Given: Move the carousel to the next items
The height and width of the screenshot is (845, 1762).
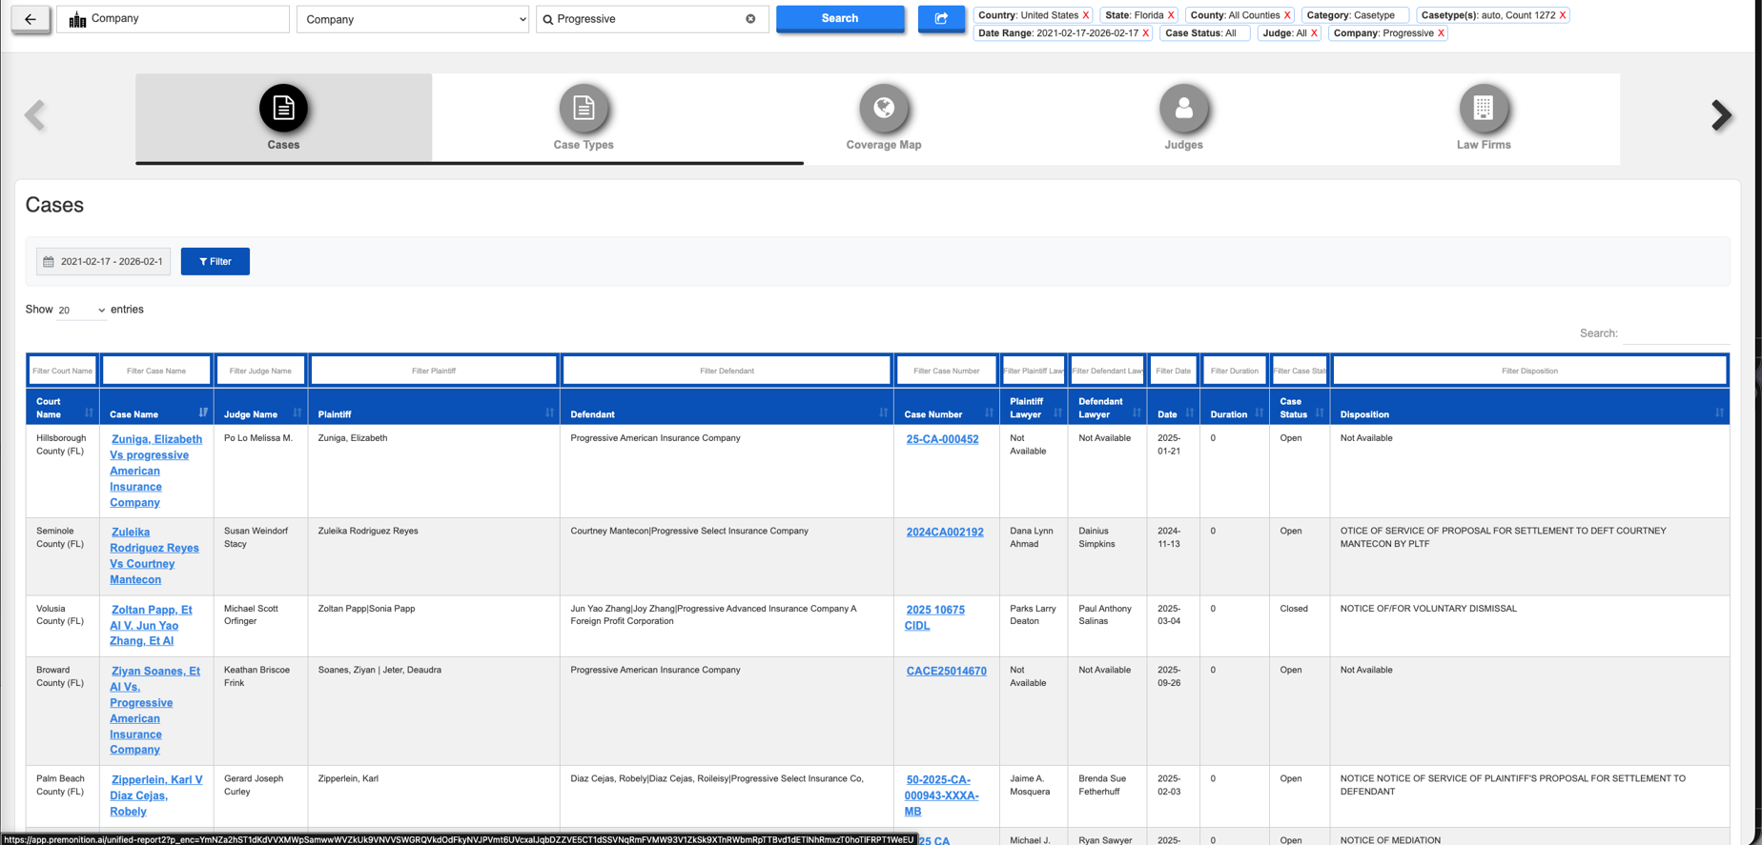Looking at the screenshot, I should pos(1721,115).
